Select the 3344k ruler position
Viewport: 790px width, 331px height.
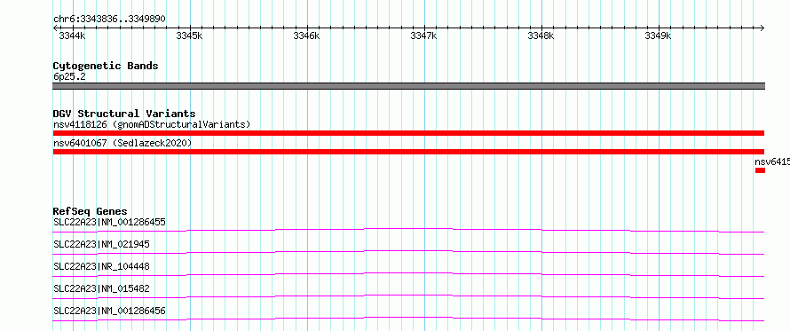72,36
